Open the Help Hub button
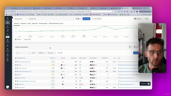This screenshot has width=171, height=96. click(145, 83)
